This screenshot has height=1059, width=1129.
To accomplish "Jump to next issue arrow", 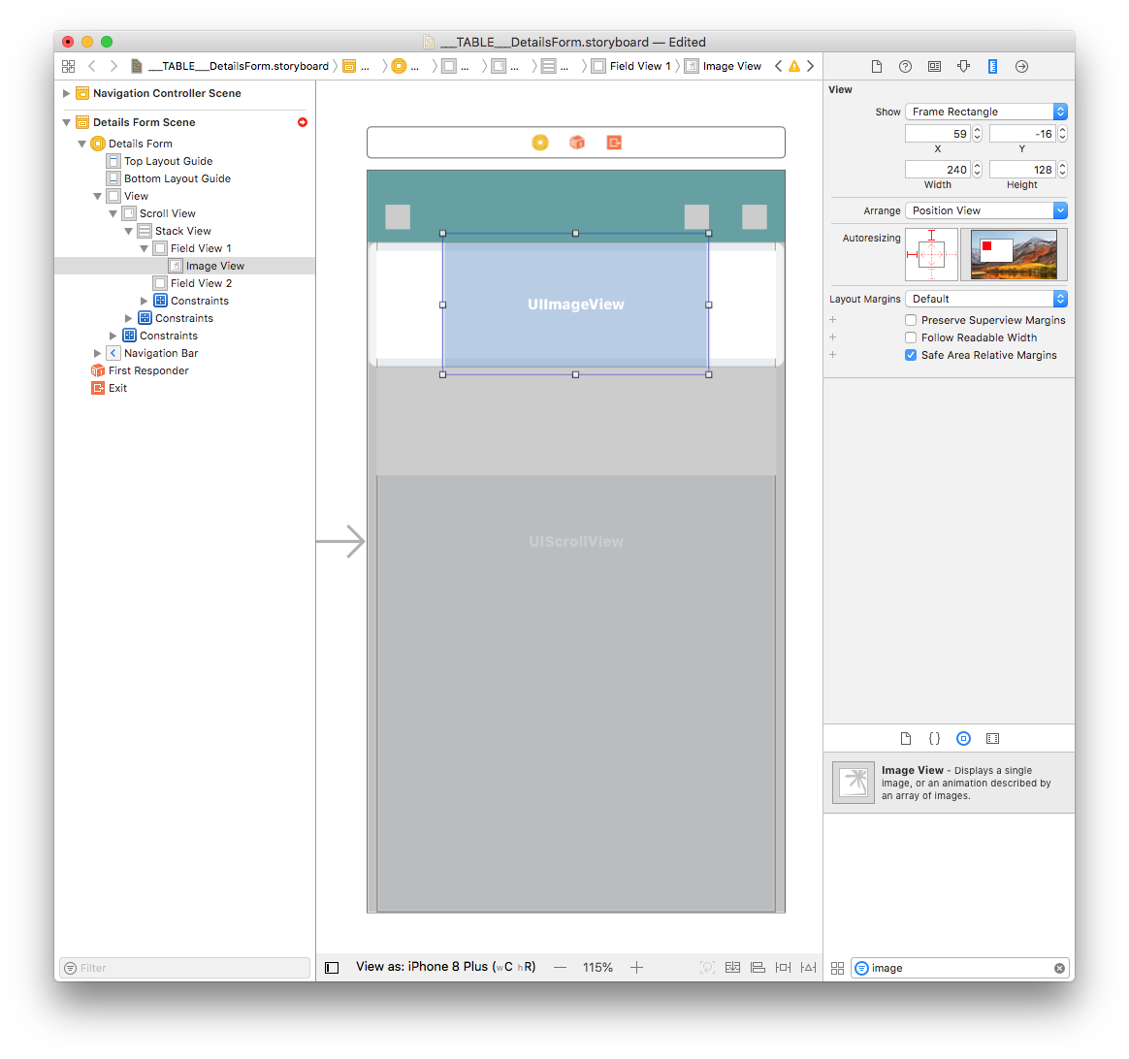I will 810,66.
